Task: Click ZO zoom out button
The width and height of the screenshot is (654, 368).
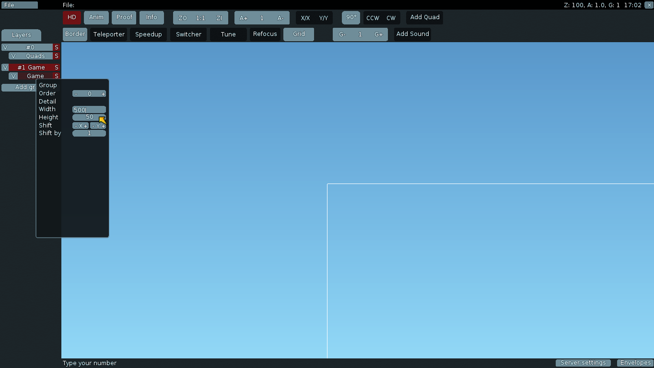Action: click(x=183, y=18)
